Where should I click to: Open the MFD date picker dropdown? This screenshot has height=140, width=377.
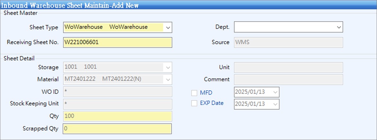tap(275, 92)
